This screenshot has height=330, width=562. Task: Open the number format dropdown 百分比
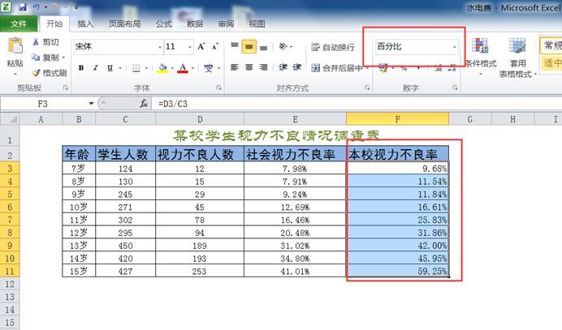click(x=454, y=47)
